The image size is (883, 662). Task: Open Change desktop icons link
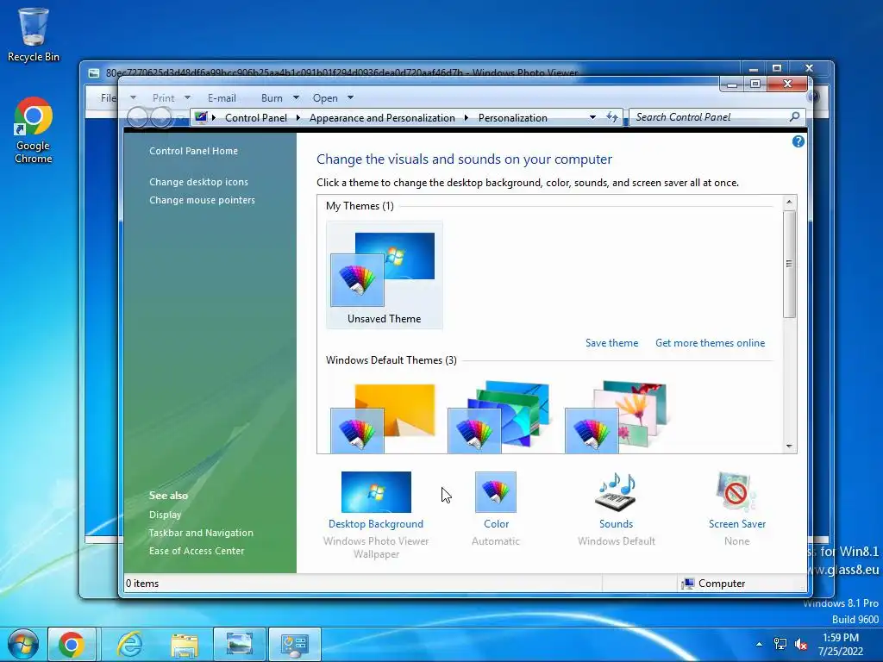click(x=198, y=182)
